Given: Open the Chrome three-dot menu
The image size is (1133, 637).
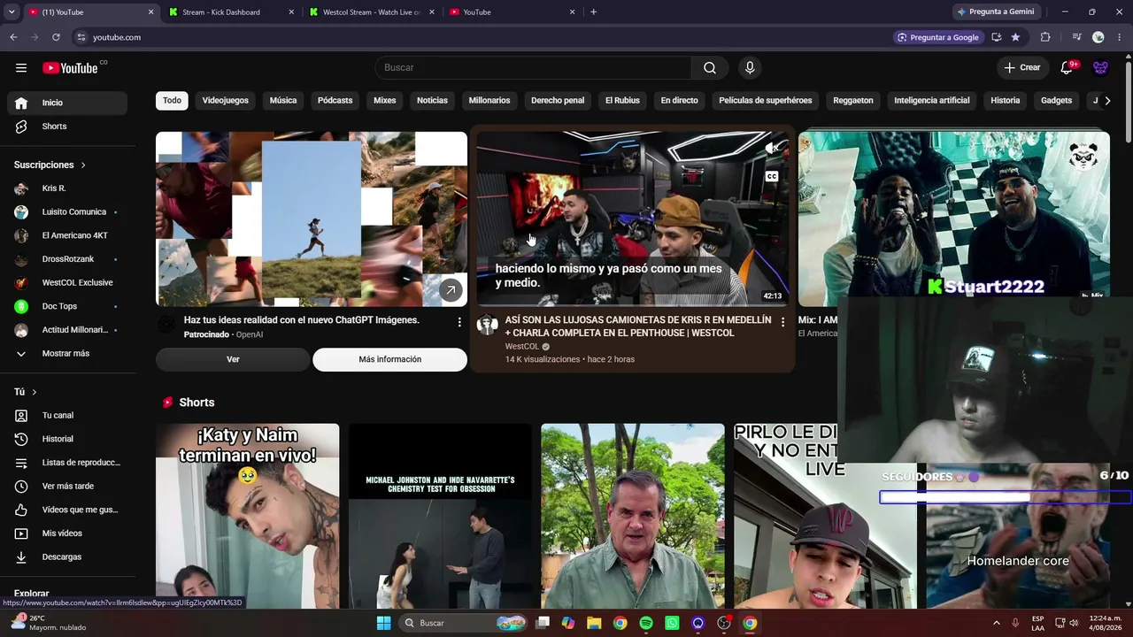Looking at the screenshot, I should (1120, 37).
